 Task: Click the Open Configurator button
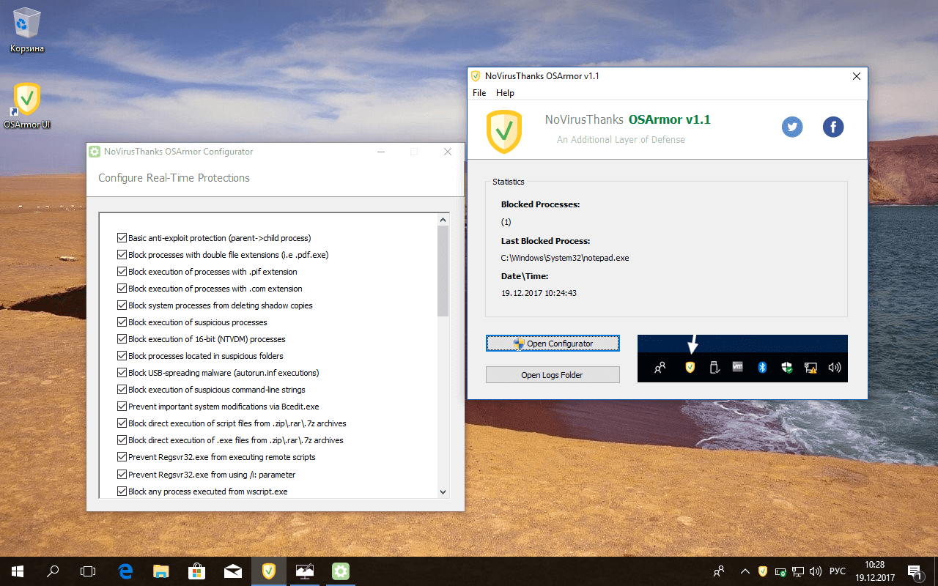click(553, 343)
